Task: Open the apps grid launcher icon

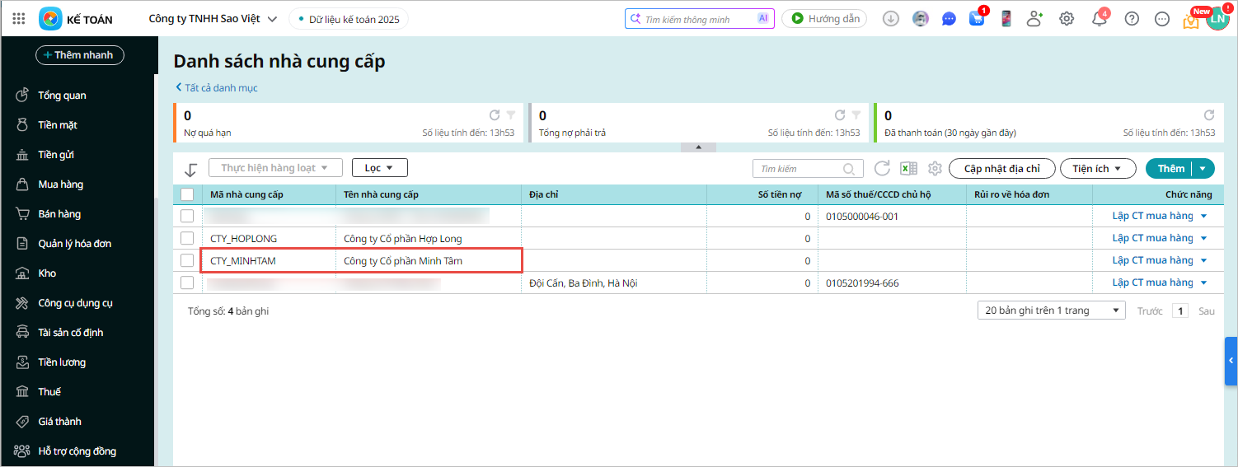Action: coord(20,19)
